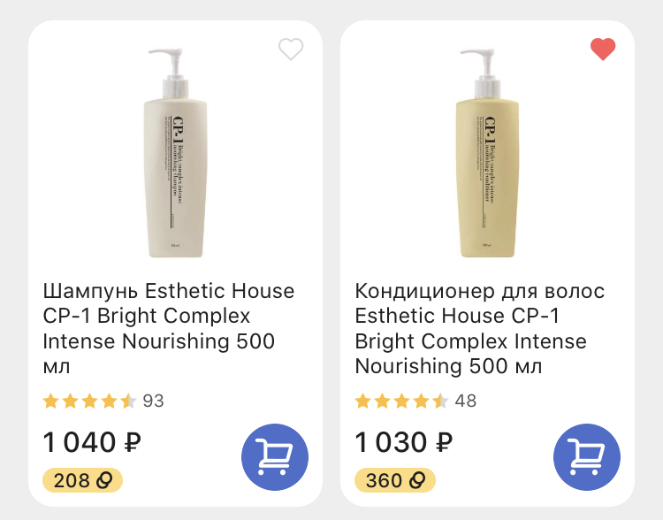Open the Кондиционер для волос product title
The height and width of the screenshot is (520, 663).
pyautogui.click(x=481, y=328)
